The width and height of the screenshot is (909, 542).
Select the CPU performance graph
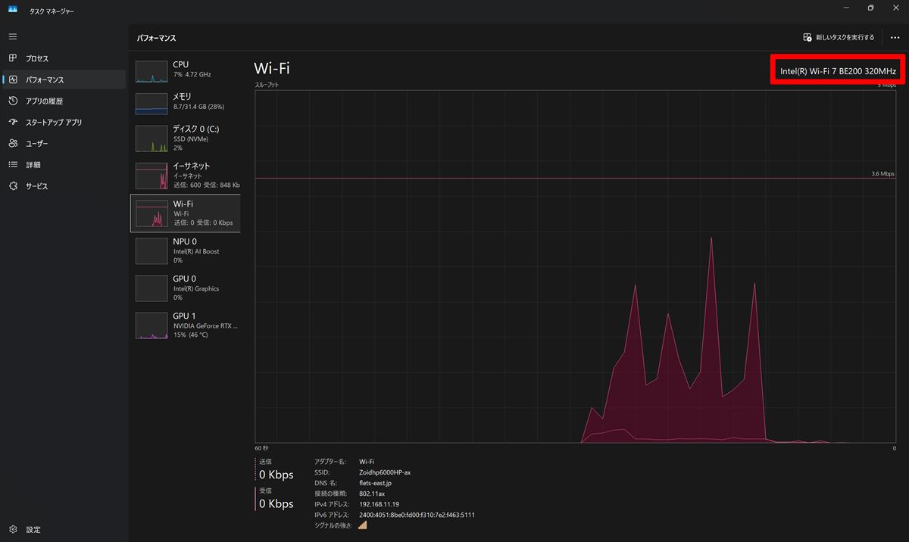pyautogui.click(x=186, y=70)
